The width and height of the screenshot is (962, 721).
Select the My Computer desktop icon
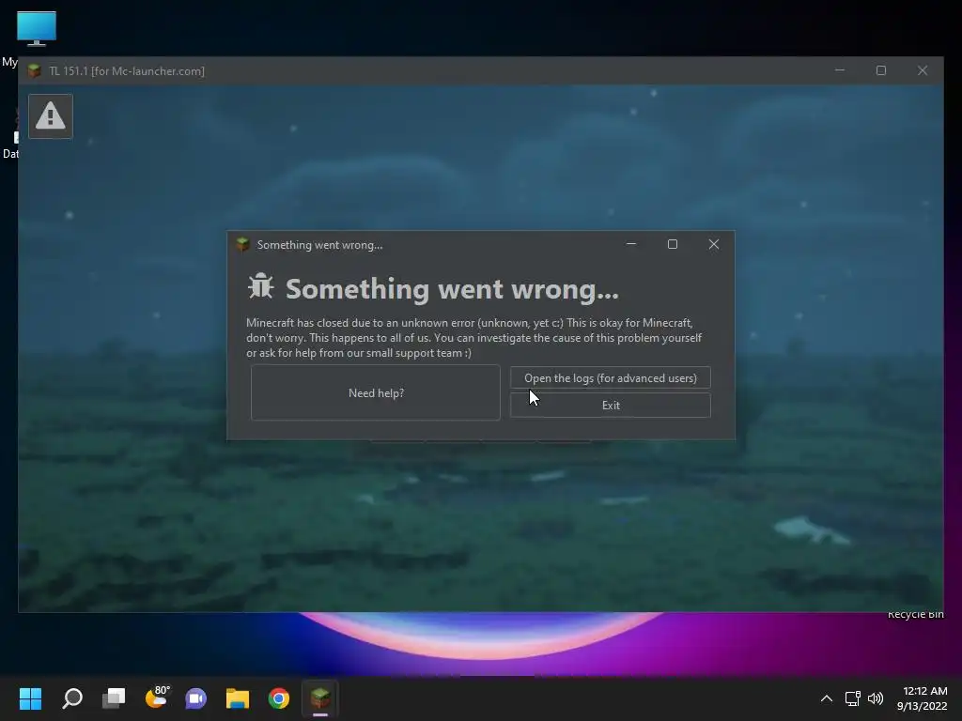pos(37,29)
